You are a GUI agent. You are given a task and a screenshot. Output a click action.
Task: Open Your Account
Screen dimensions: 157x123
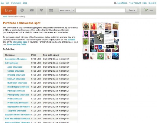(x=135, y=3)
